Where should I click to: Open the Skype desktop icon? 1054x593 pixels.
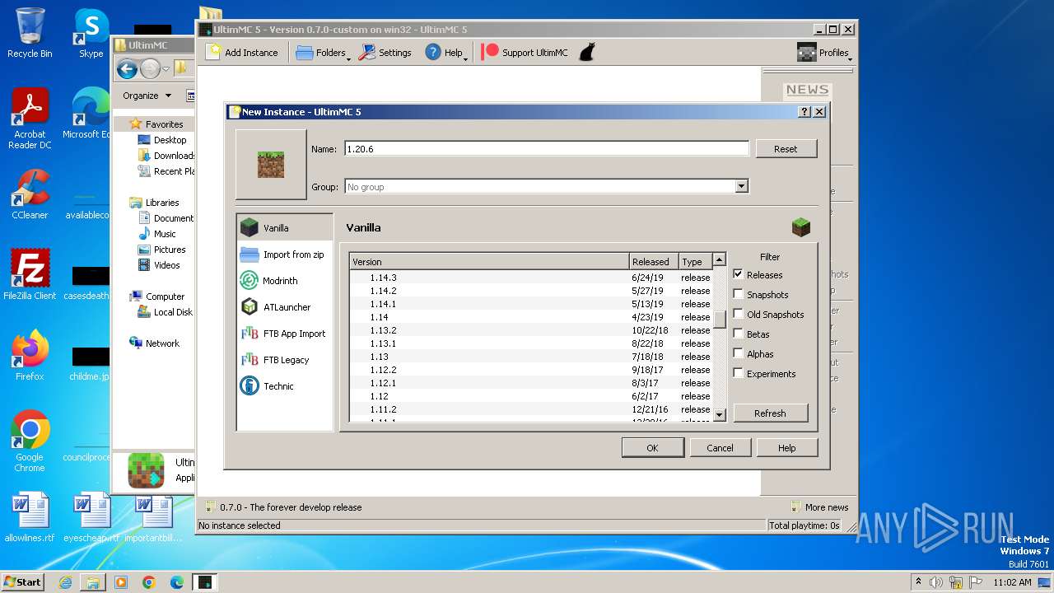[91, 33]
